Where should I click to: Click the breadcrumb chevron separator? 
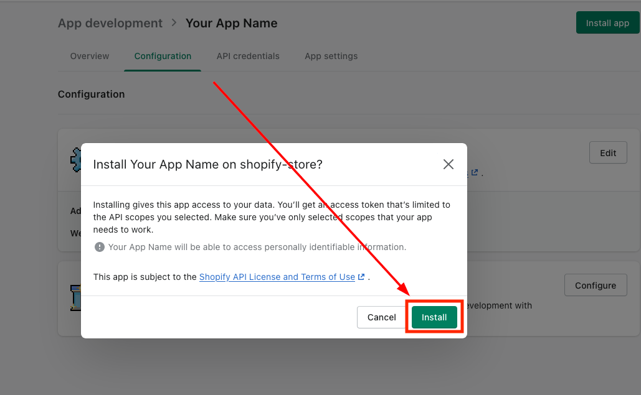tap(174, 23)
